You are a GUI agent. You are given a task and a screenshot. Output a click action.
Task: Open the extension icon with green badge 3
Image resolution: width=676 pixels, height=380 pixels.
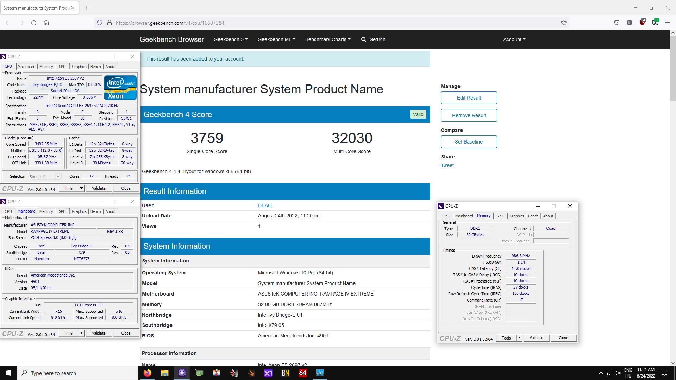pos(655,22)
